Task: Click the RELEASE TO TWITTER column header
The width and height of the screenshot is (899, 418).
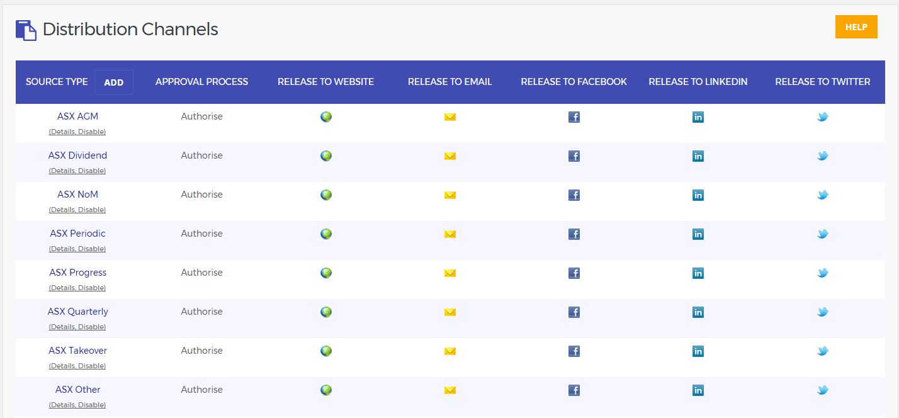Action: [823, 82]
